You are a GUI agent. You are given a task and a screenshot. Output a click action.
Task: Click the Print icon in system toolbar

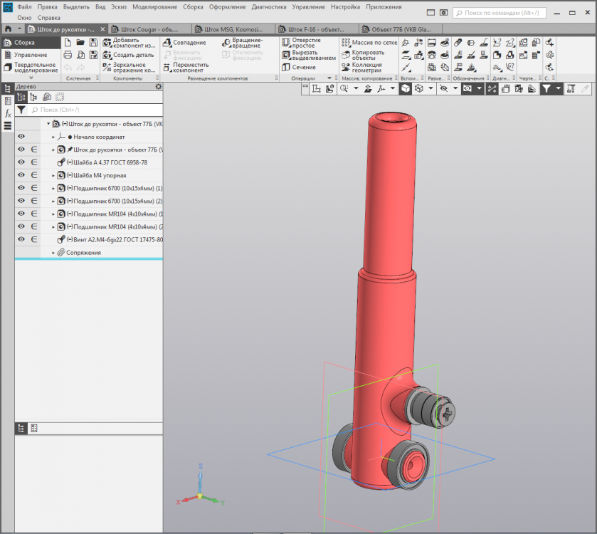coord(68,55)
